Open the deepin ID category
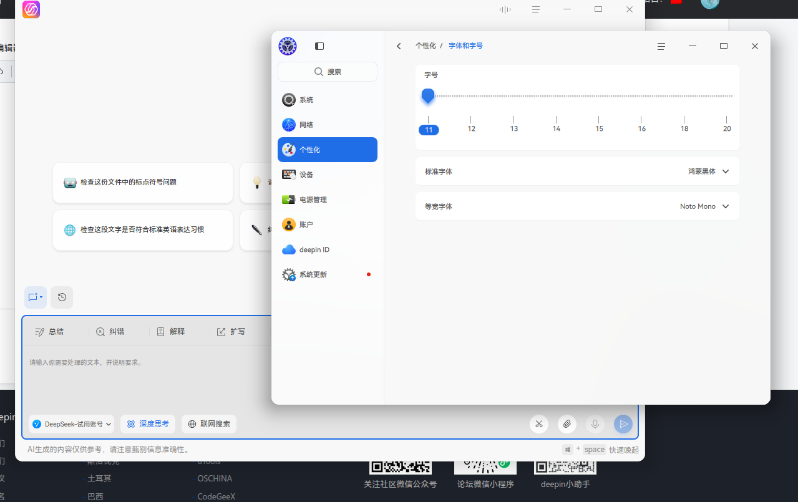 point(328,249)
